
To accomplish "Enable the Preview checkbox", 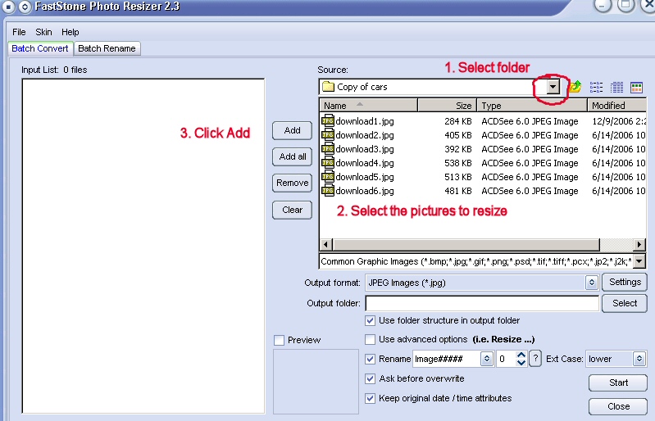I will (280, 340).
